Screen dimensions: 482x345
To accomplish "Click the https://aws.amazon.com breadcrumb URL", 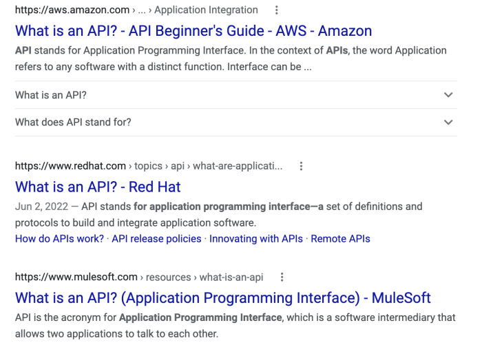I will (72, 10).
